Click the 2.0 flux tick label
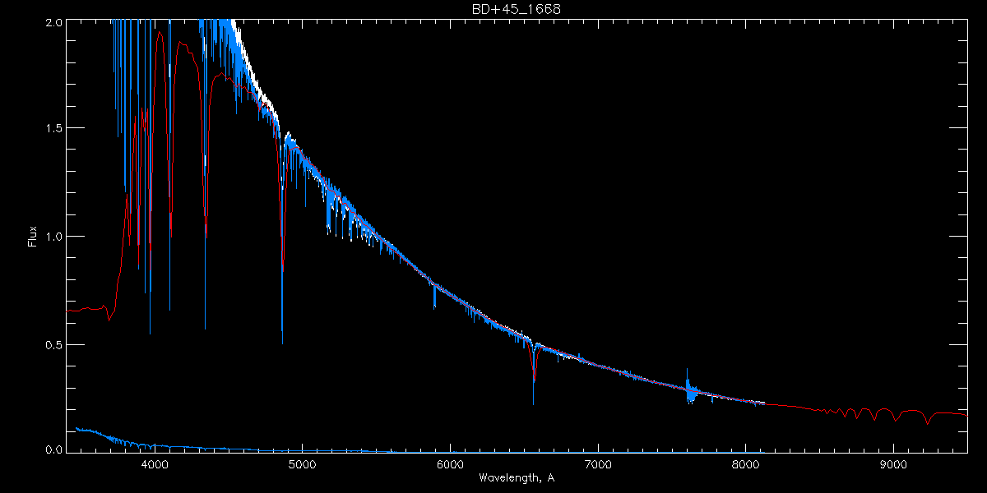The width and height of the screenshot is (987, 493). coord(53,22)
